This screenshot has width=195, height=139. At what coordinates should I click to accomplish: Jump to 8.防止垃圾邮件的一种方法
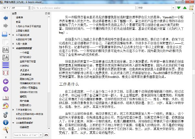click(x=30, y=114)
